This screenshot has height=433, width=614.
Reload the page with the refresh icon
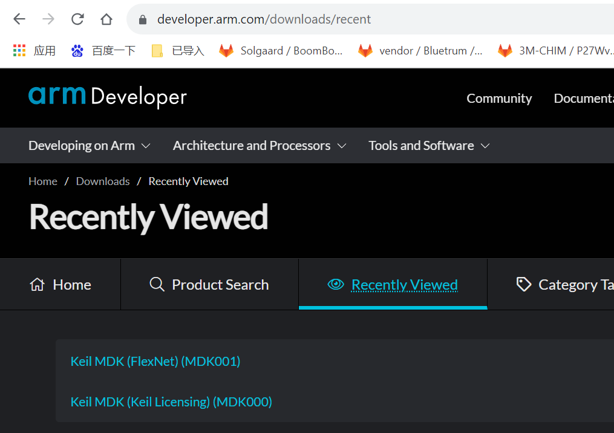pos(77,19)
